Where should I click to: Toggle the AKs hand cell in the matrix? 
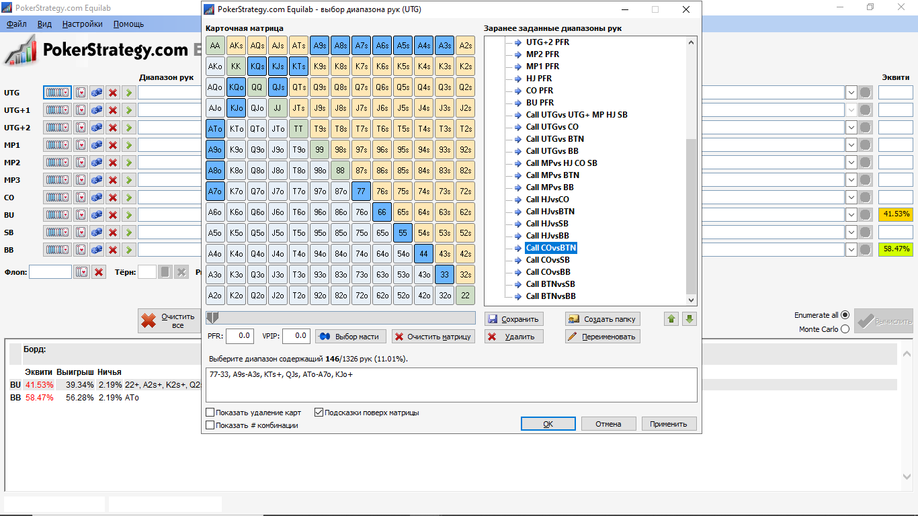click(236, 46)
